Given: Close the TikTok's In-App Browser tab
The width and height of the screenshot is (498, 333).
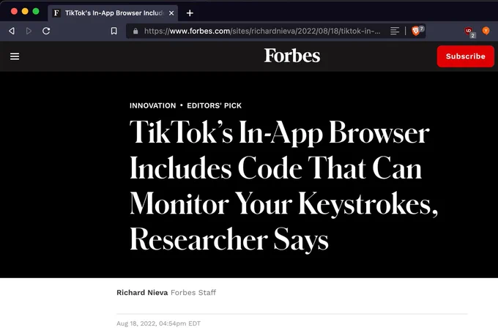Looking at the screenshot, I should [171, 13].
